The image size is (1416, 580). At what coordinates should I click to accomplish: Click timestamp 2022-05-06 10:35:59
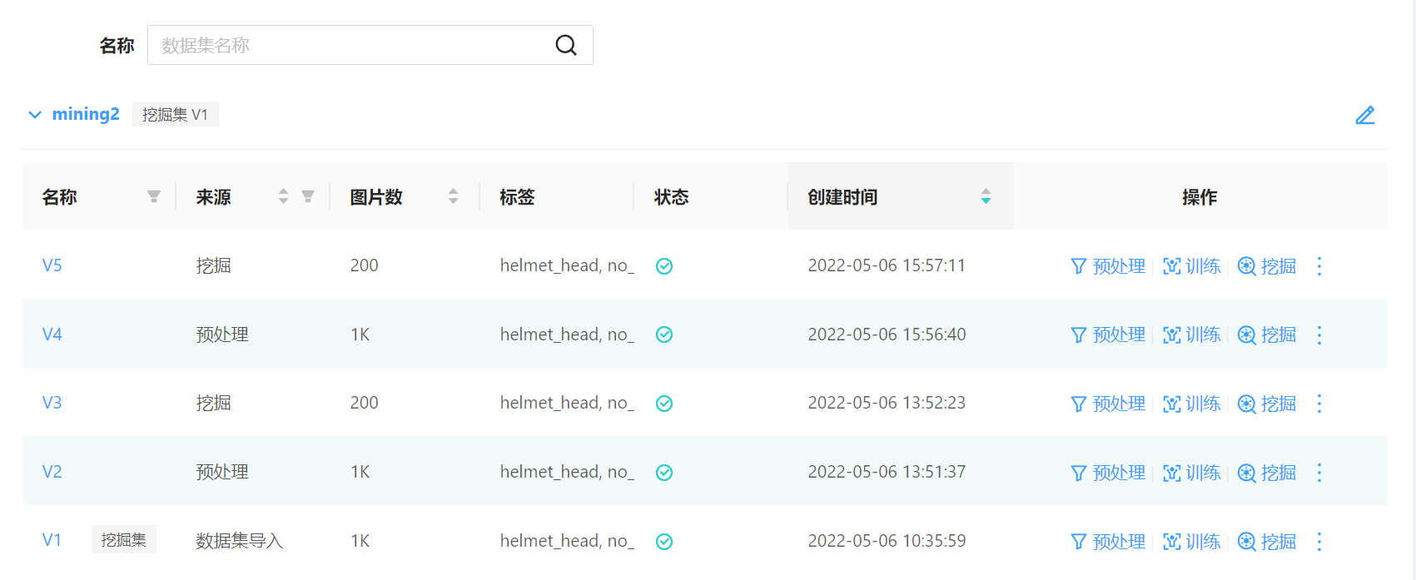click(x=887, y=541)
